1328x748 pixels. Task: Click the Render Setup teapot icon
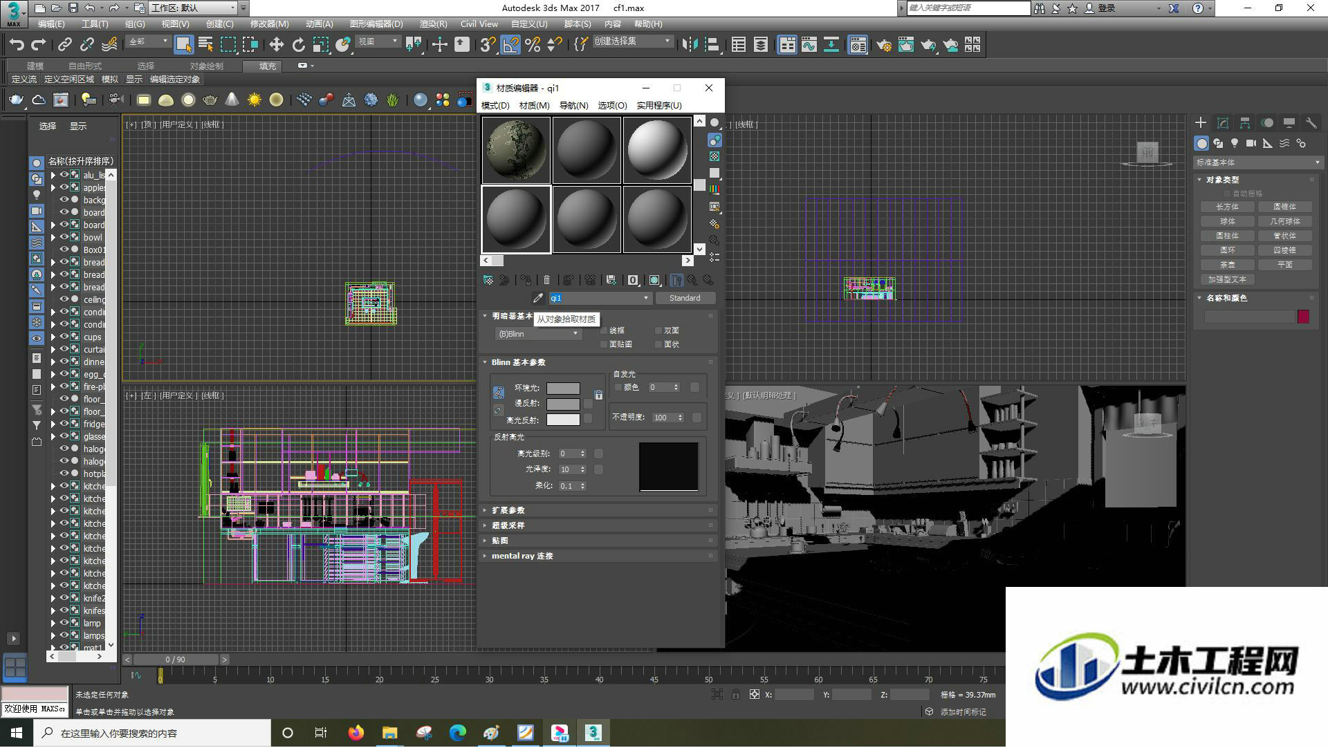[x=883, y=45]
